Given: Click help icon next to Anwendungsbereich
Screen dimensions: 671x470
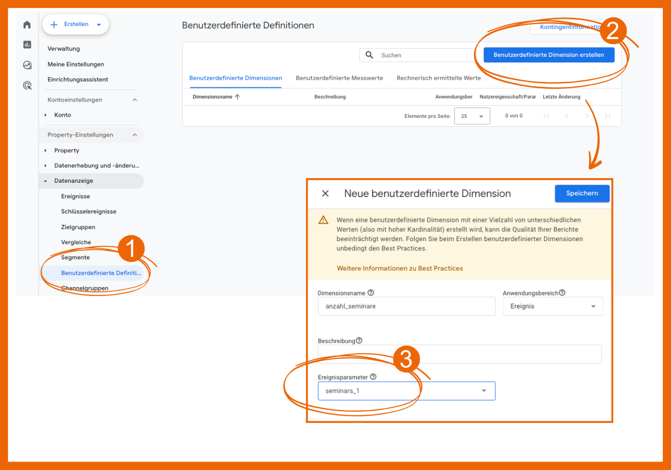Looking at the screenshot, I should point(562,293).
